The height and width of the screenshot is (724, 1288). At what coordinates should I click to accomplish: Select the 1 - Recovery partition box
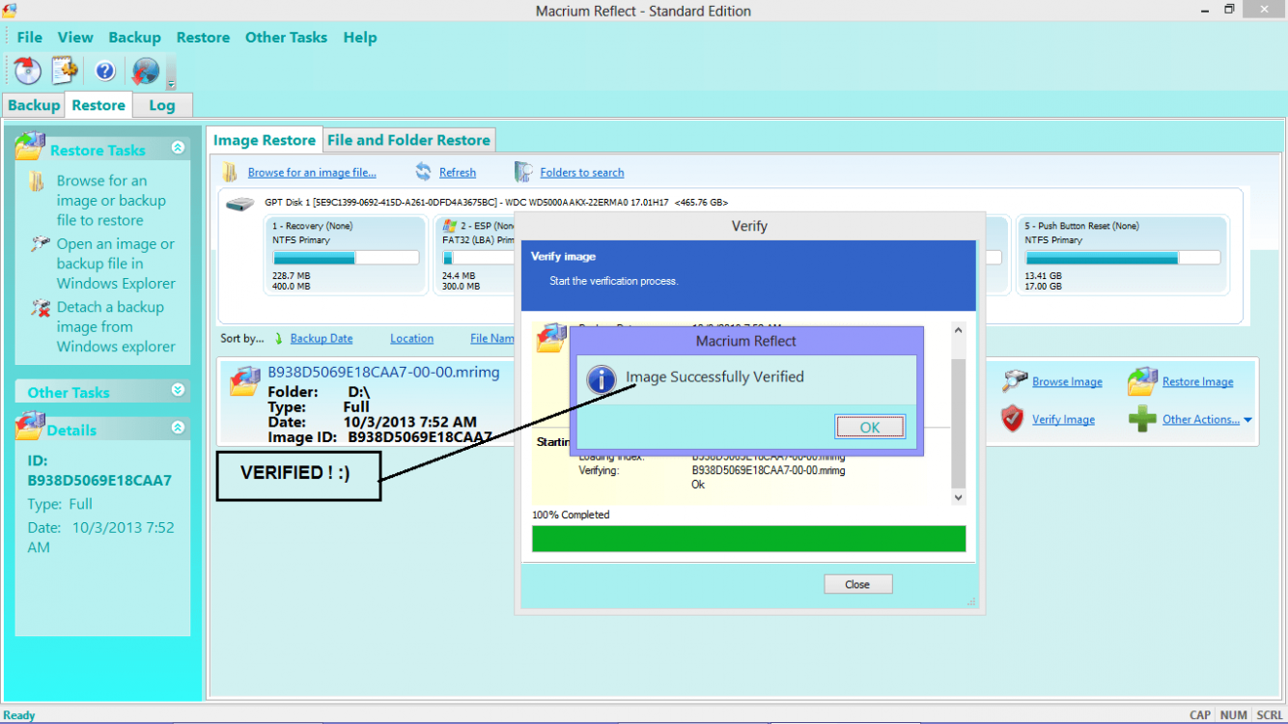tap(347, 255)
